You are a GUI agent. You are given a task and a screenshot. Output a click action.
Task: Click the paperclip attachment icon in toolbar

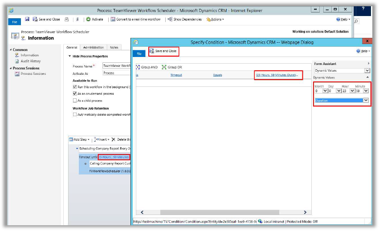77,19
